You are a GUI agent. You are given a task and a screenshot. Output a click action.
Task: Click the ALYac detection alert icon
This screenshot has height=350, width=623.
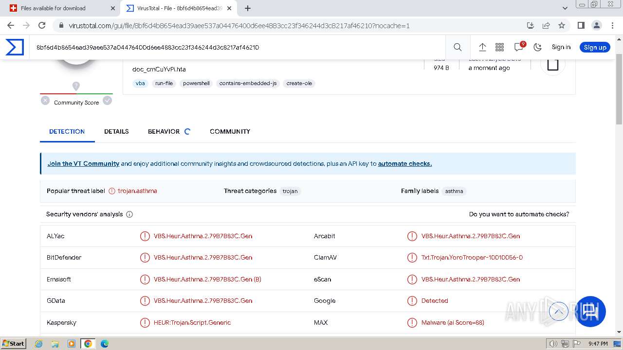(145, 236)
